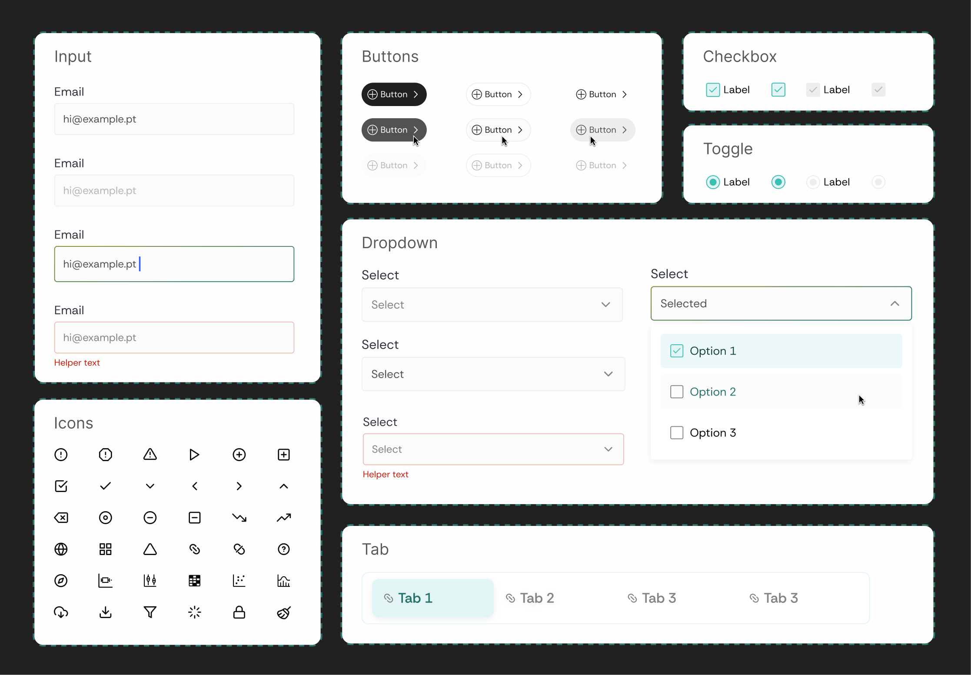Click the help question-mark circle icon
971x675 pixels.
[283, 549]
